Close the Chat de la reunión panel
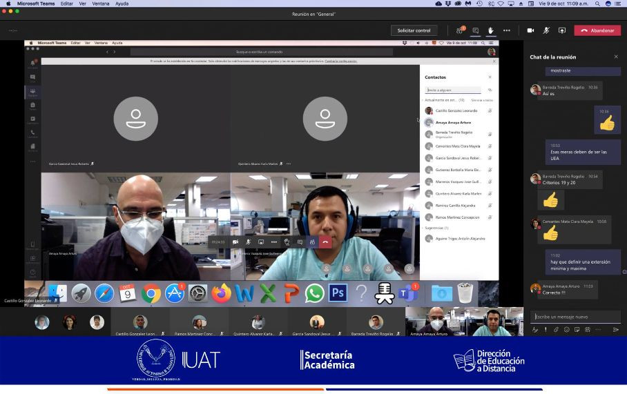The image size is (627, 394). (616, 57)
